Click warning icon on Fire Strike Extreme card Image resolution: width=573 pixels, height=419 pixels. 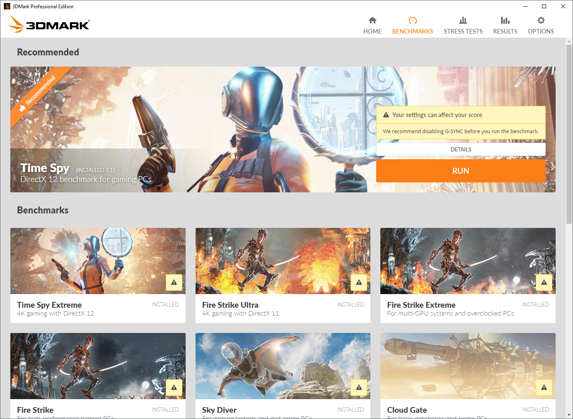click(544, 283)
